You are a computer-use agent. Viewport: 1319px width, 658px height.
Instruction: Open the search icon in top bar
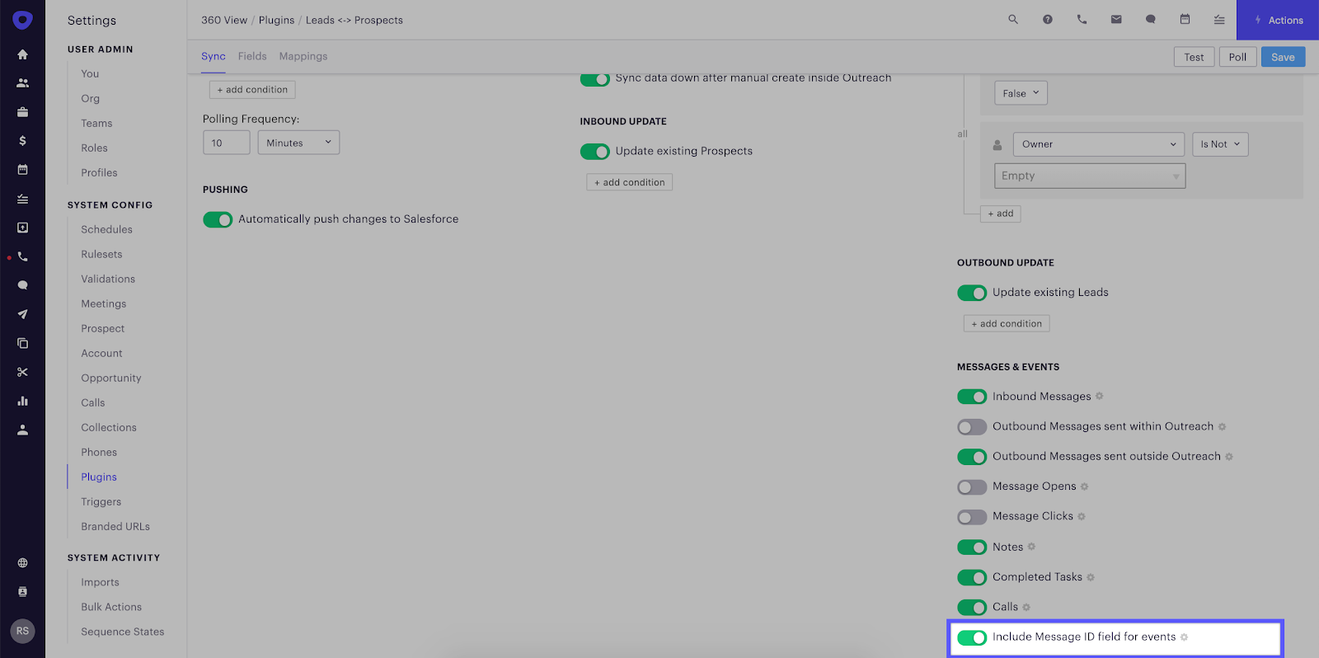[1013, 20]
